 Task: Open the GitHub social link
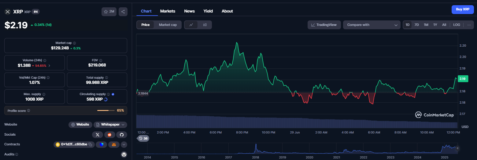pos(121,134)
